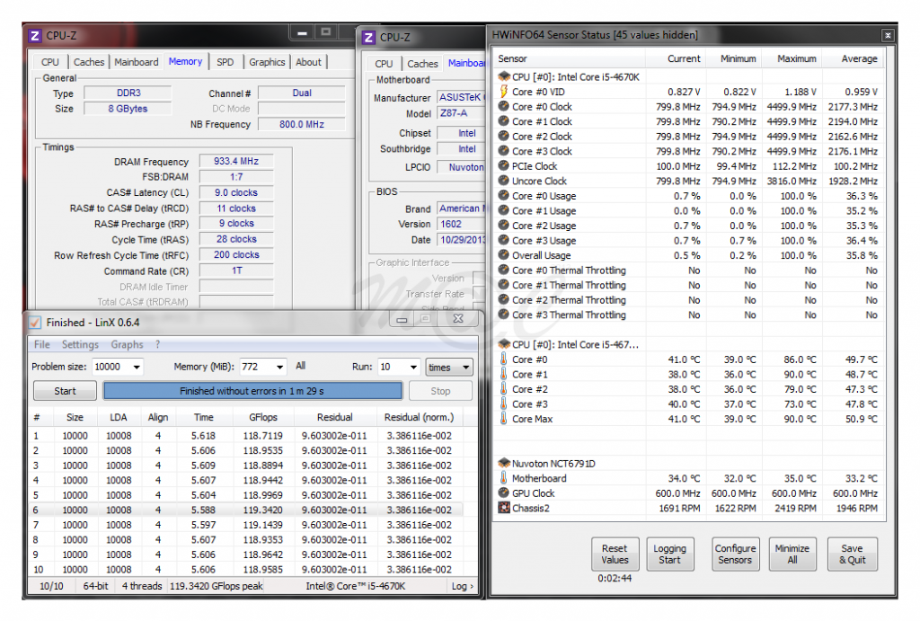Click the LinX icon in its title bar

click(x=34, y=323)
